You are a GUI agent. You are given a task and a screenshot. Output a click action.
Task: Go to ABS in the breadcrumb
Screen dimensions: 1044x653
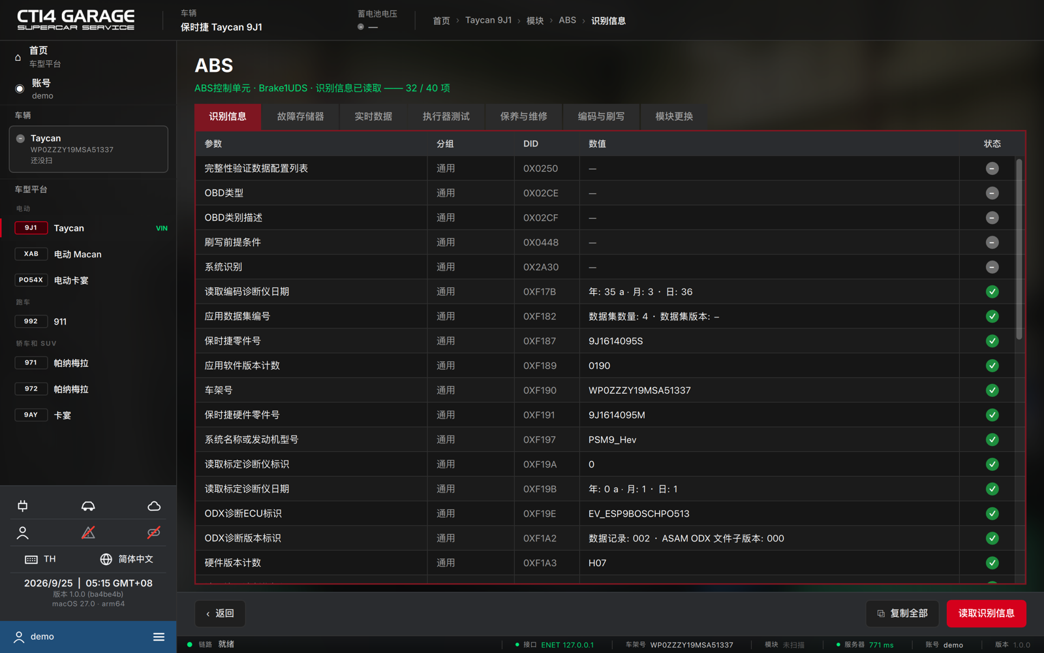[x=567, y=20]
